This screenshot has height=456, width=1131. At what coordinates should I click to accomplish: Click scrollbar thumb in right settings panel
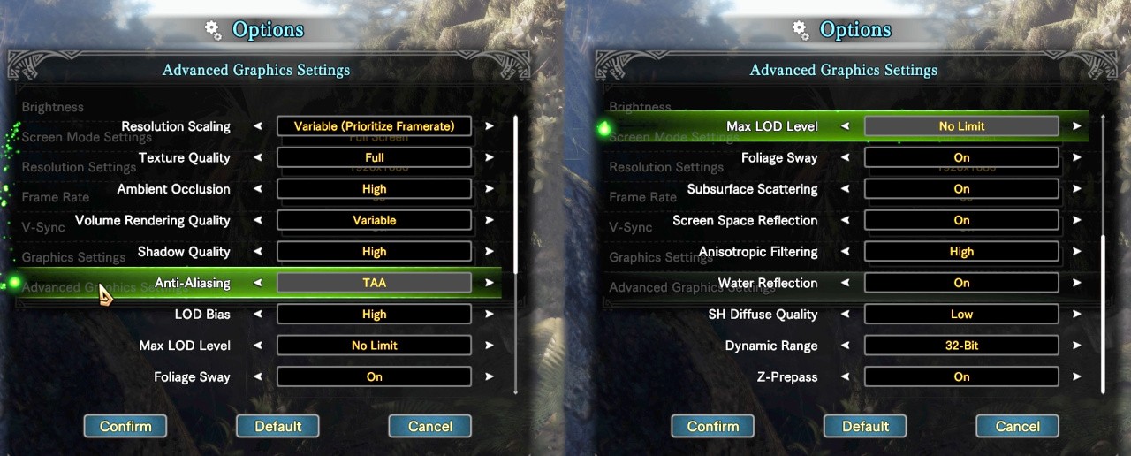coord(1103,314)
